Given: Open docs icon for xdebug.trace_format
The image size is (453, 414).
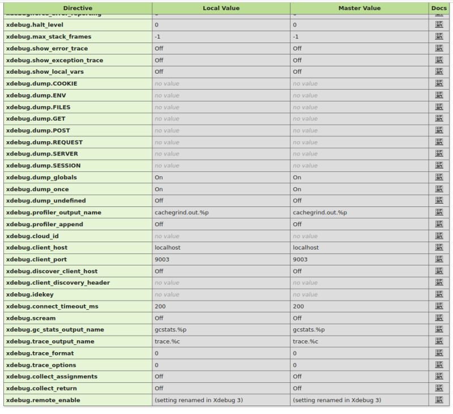Looking at the screenshot, I should pyautogui.click(x=439, y=353).
